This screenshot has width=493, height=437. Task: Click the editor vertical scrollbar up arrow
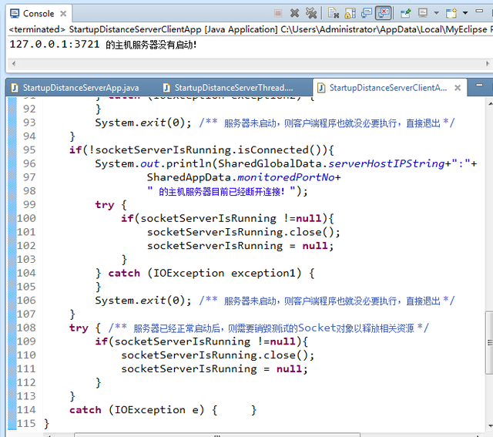[x=490, y=103]
